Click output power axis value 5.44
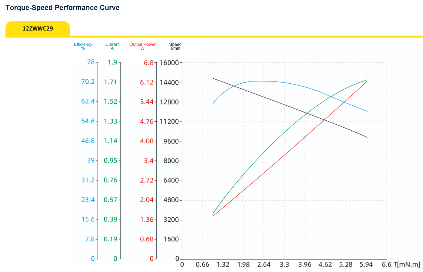The height and width of the screenshot is (272, 423). click(x=147, y=102)
